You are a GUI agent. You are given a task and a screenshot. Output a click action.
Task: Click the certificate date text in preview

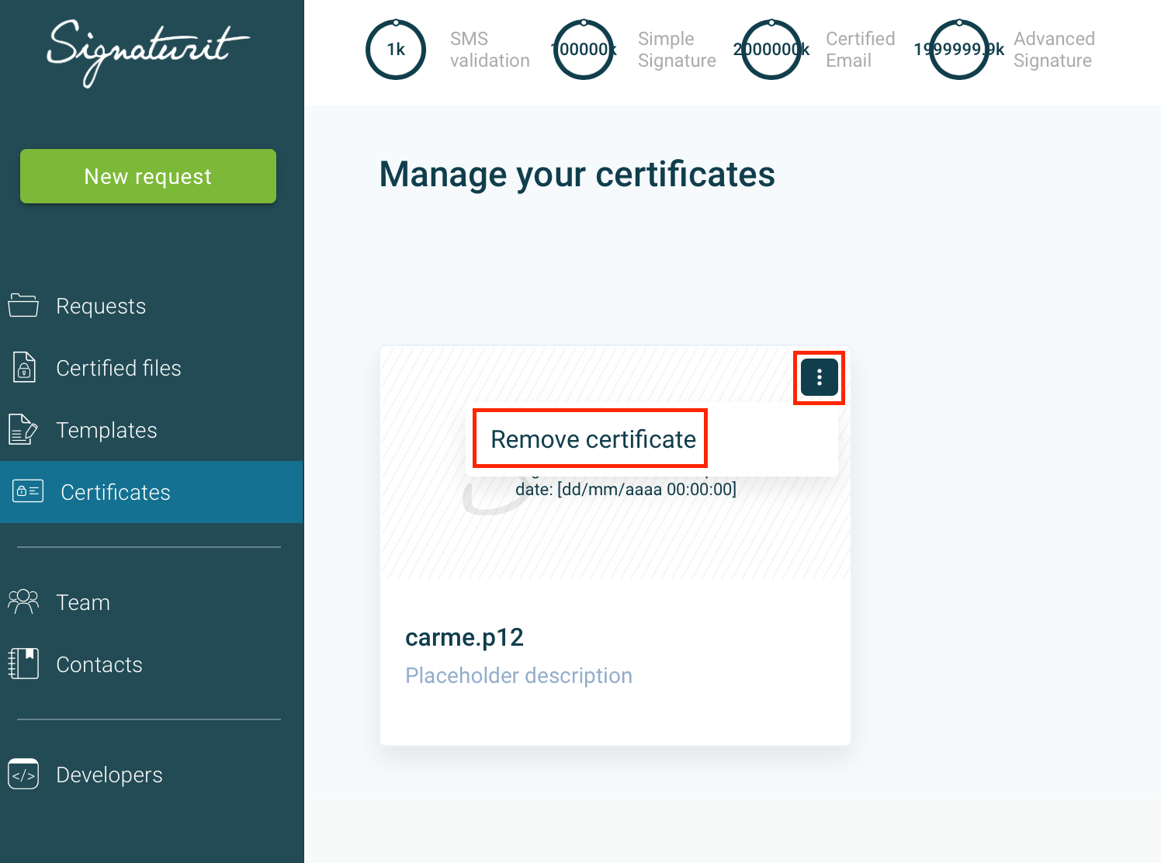pos(626,490)
